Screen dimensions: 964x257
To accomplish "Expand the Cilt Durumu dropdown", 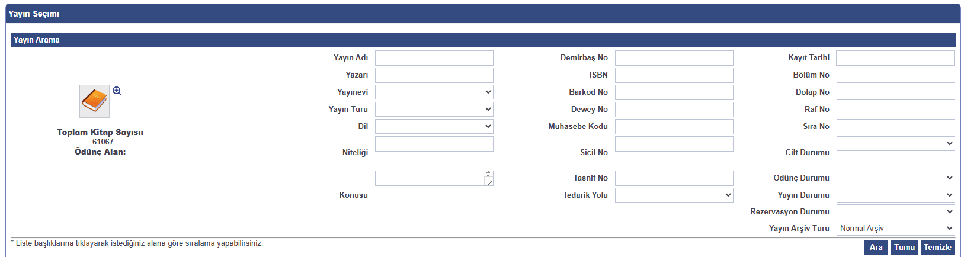I will tap(895, 143).
